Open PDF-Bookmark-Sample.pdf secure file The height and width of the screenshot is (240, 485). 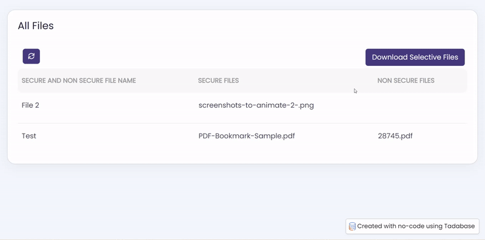click(247, 136)
